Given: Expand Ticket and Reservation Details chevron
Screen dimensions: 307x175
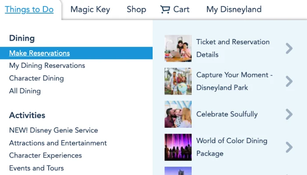Looking at the screenshot, I should [289, 48].
